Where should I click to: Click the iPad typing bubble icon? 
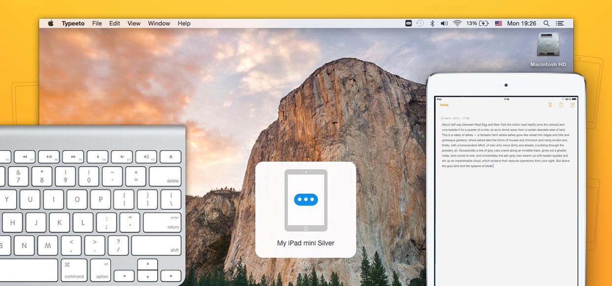point(306,200)
